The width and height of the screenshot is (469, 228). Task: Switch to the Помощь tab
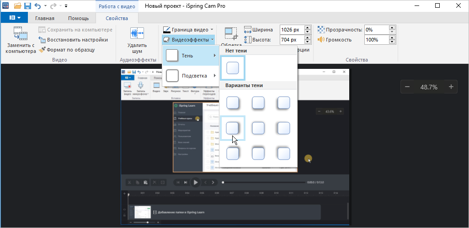pos(78,18)
